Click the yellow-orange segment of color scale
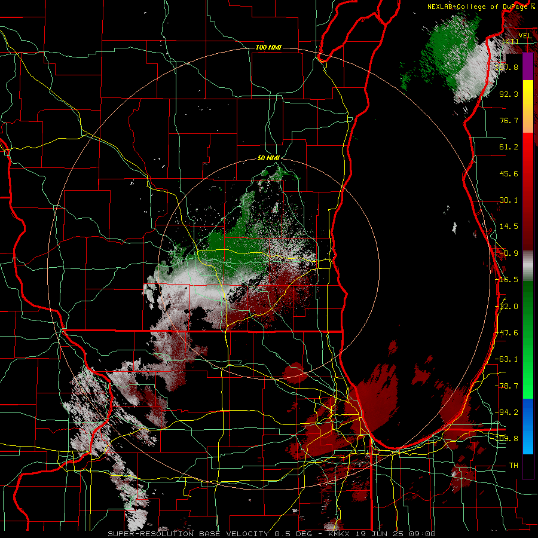This screenshot has height=538, width=538. click(x=528, y=106)
